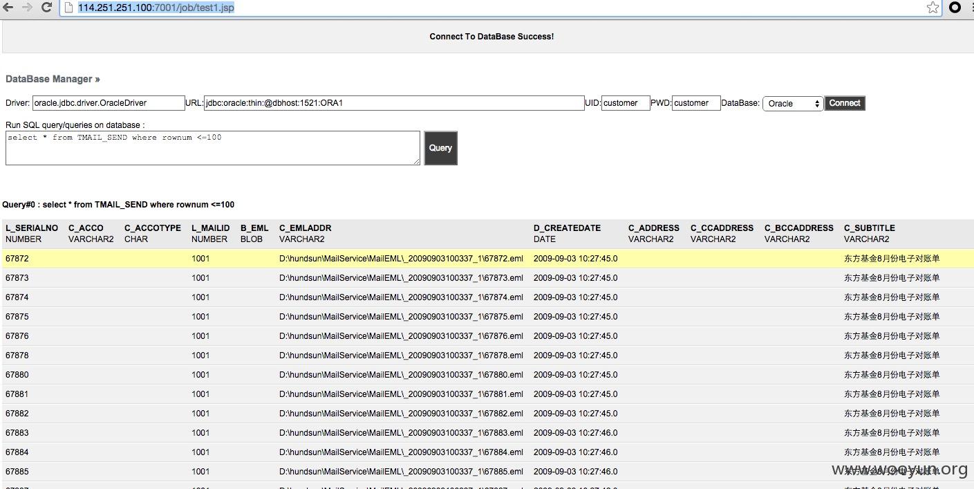
Task: Select serial number 67881
Action: [x=17, y=394]
